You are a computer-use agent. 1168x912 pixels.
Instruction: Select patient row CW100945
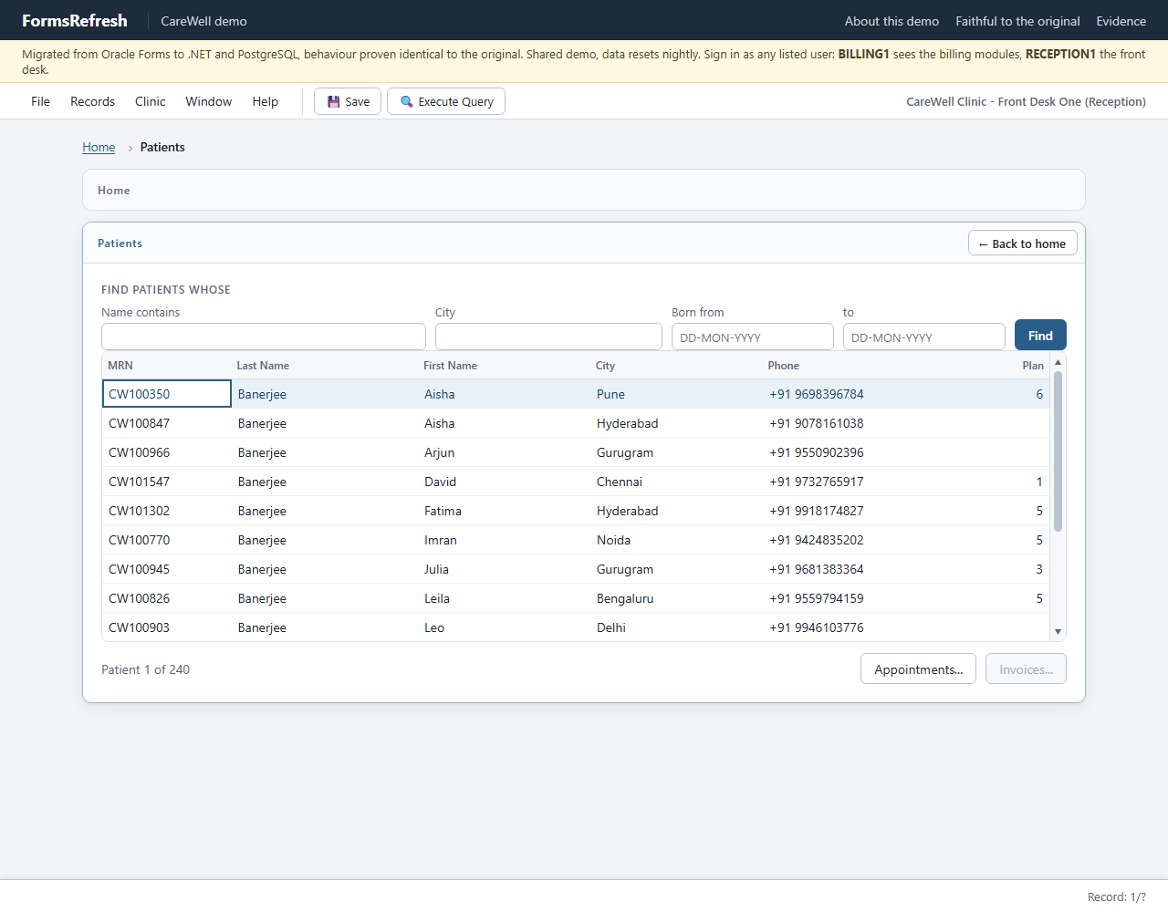coord(576,569)
